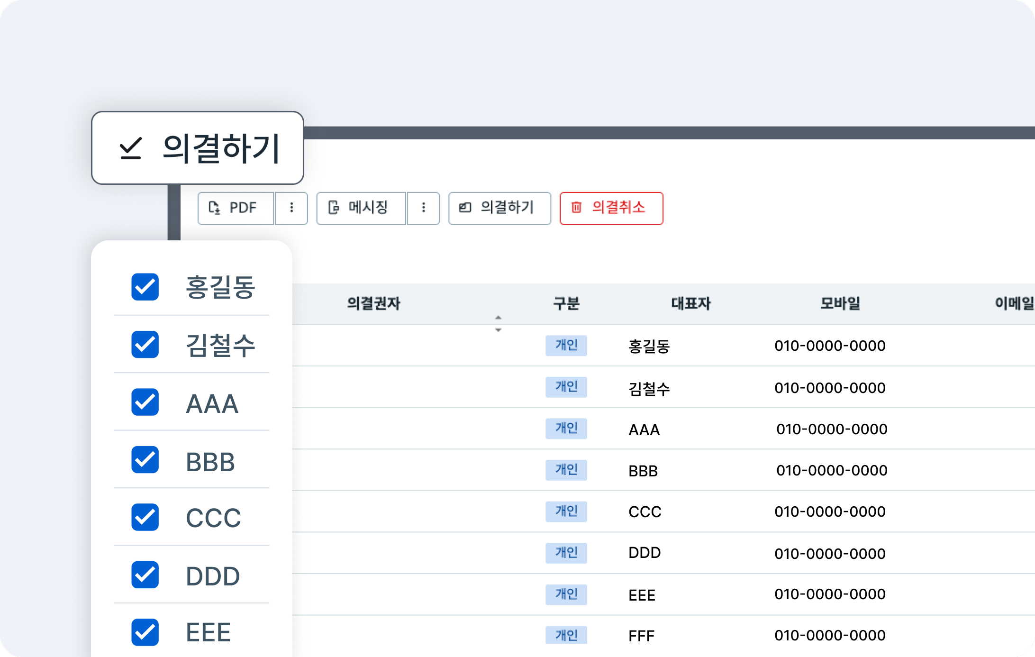The height and width of the screenshot is (657, 1035).
Task: Click BBB in the 대표자 column
Action: [x=643, y=471]
